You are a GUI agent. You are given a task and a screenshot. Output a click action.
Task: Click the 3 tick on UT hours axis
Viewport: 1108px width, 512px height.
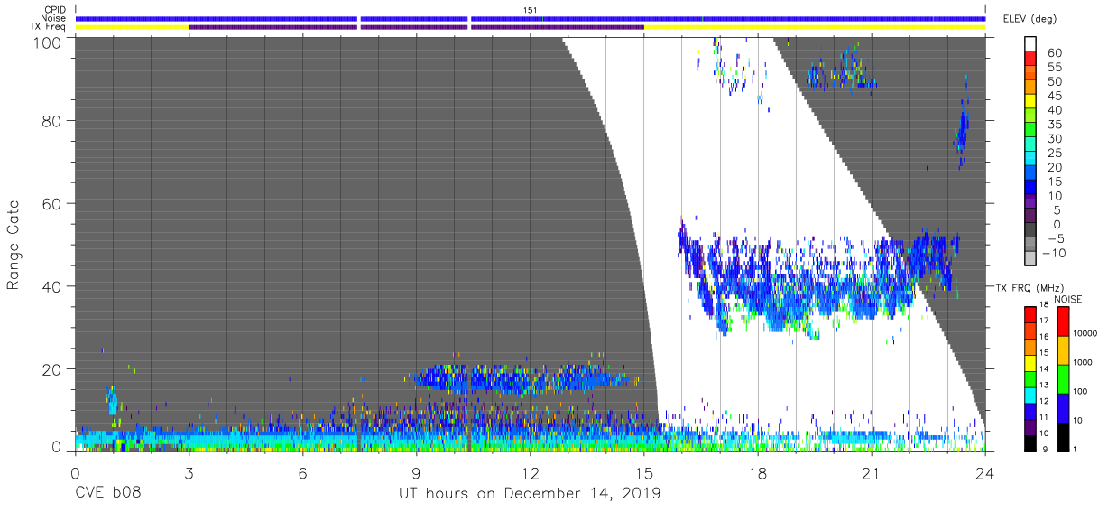189,473
